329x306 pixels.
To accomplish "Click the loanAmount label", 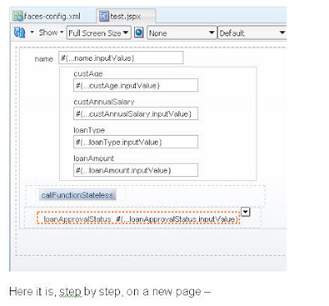I will point(94,158).
